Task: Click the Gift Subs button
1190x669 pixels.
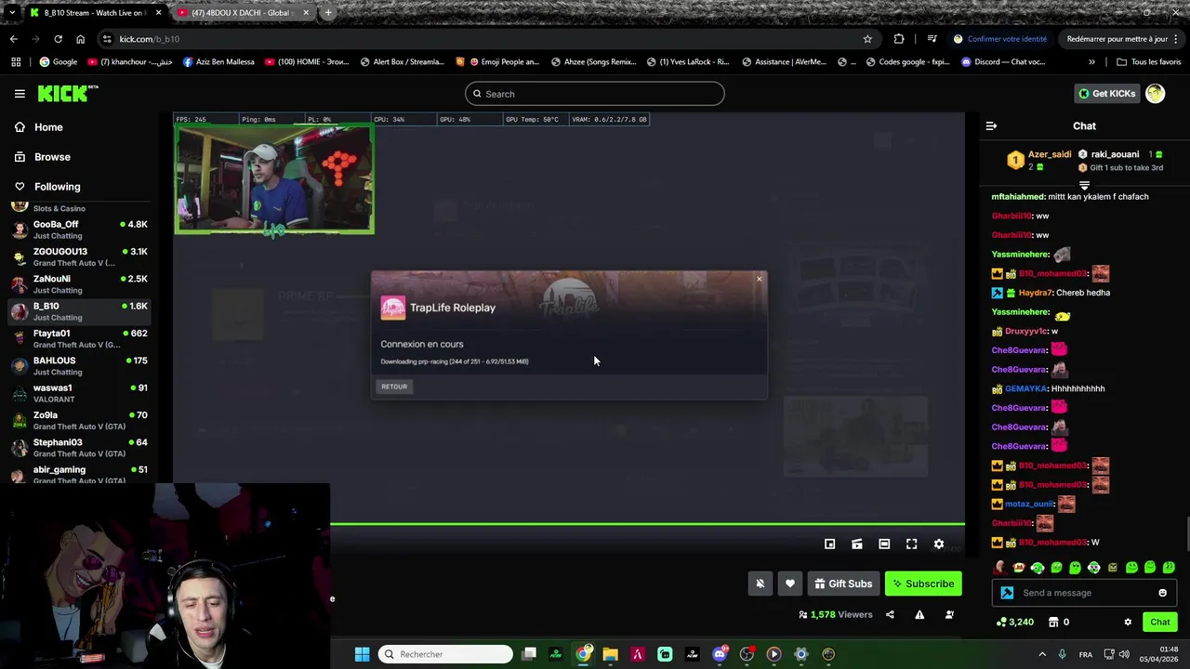Action: pyautogui.click(x=843, y=584)
